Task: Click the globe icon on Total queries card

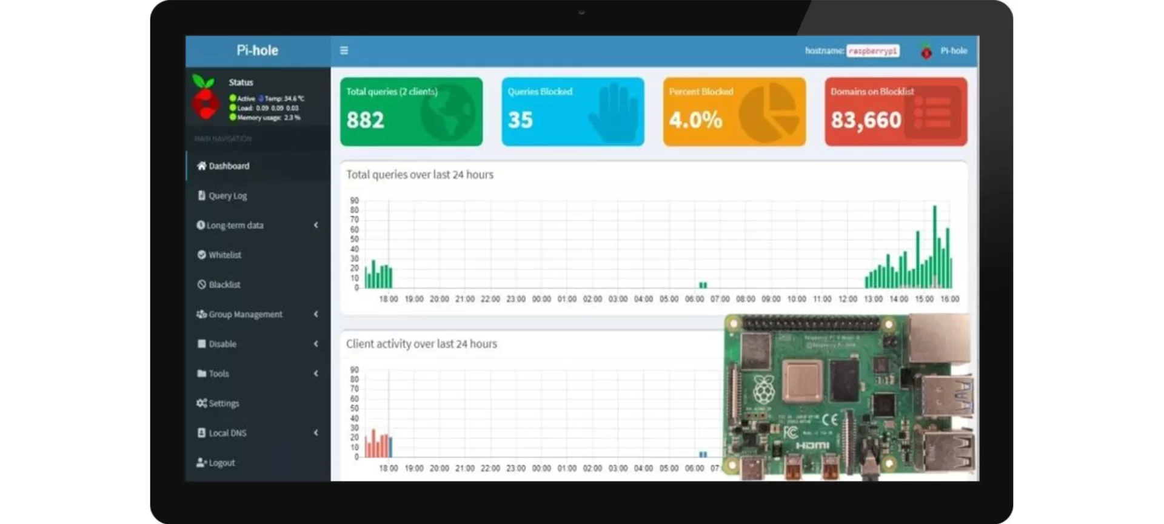Action: click(x=448, y=113)
